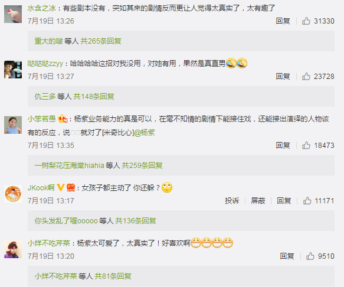Click the crown badge next to 小笨若思

point(63,118)
